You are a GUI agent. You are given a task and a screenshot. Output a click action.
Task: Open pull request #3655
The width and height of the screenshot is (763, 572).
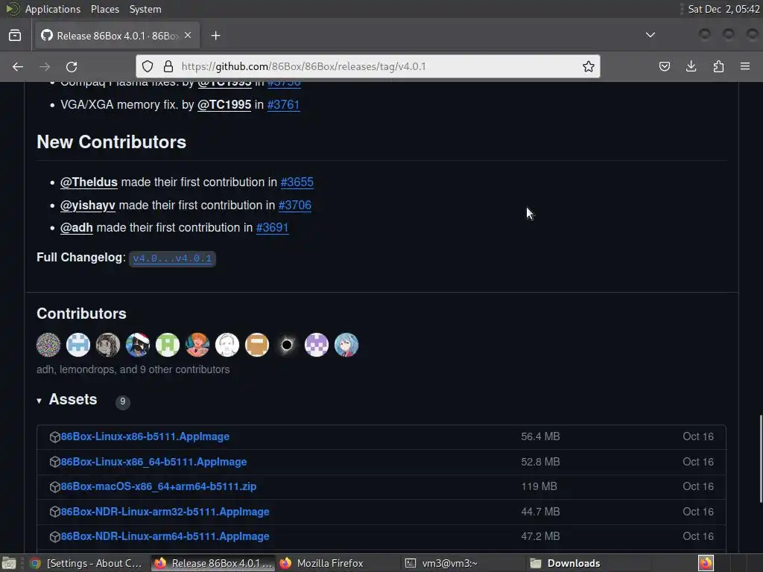[297, 182]
